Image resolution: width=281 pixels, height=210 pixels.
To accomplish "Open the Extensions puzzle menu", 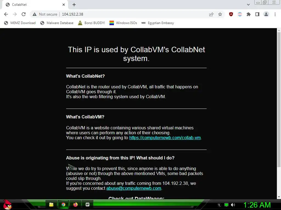I will (x=249, y=14).
